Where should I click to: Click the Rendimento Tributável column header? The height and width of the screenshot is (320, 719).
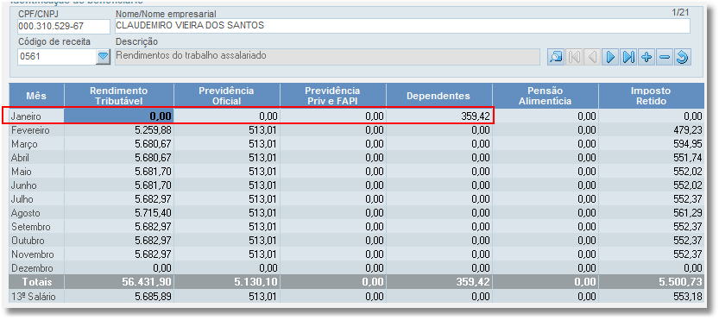119,96
